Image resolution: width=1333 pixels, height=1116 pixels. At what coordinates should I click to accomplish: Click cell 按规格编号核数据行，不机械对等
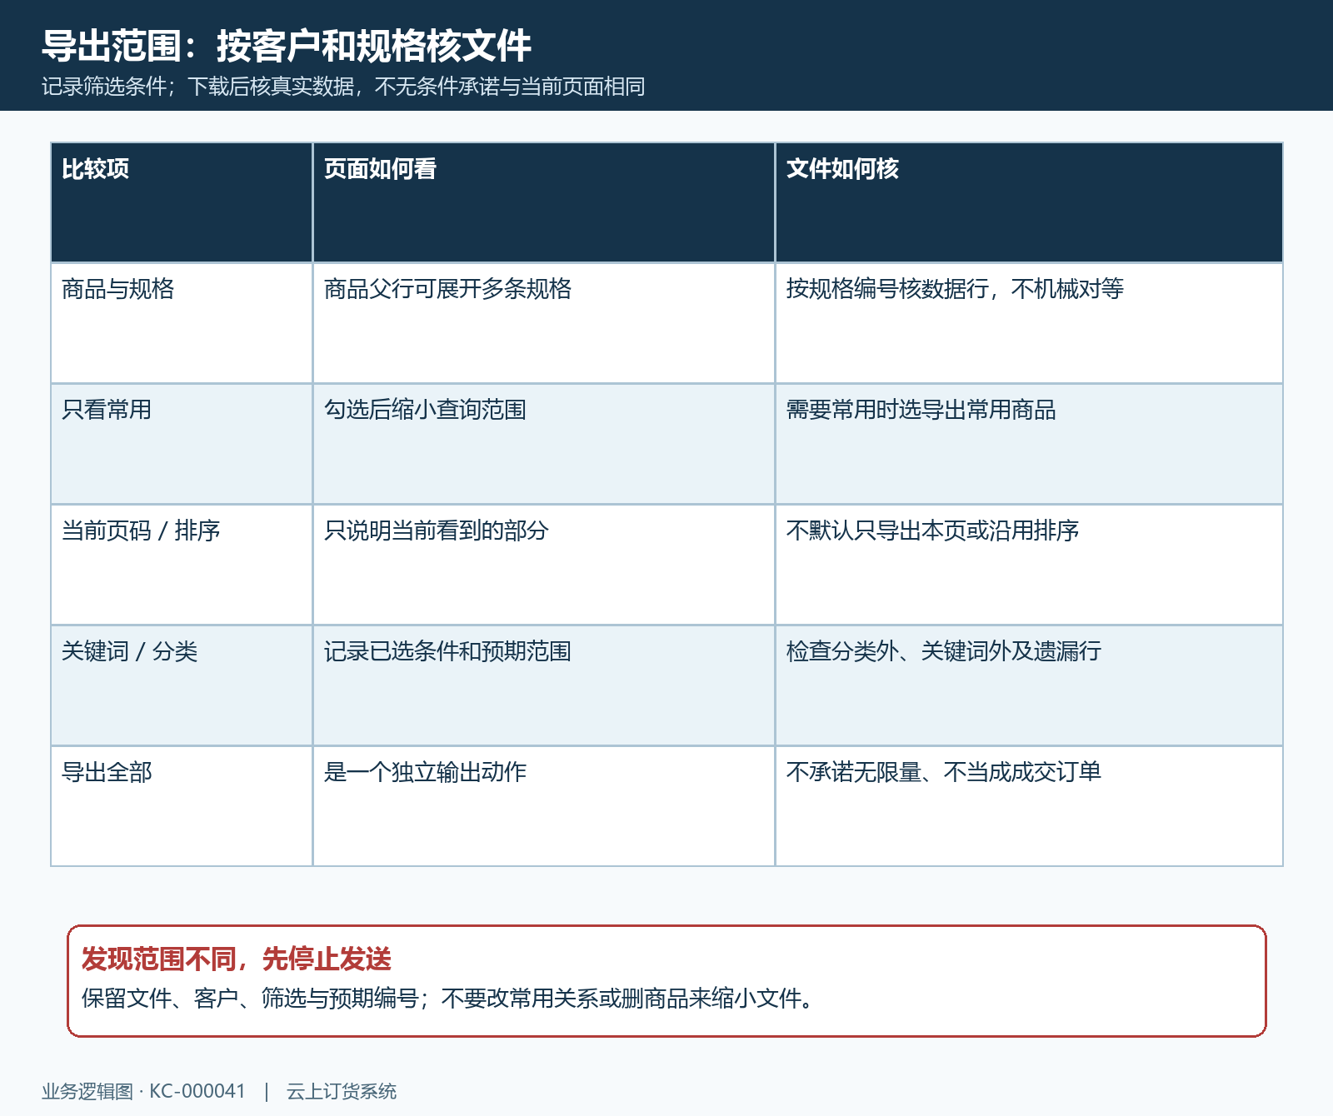[1029, 323]
